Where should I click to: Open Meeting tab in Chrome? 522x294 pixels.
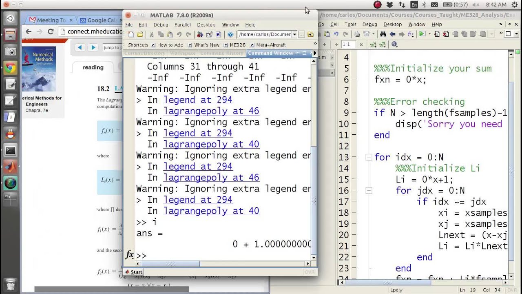51,20
